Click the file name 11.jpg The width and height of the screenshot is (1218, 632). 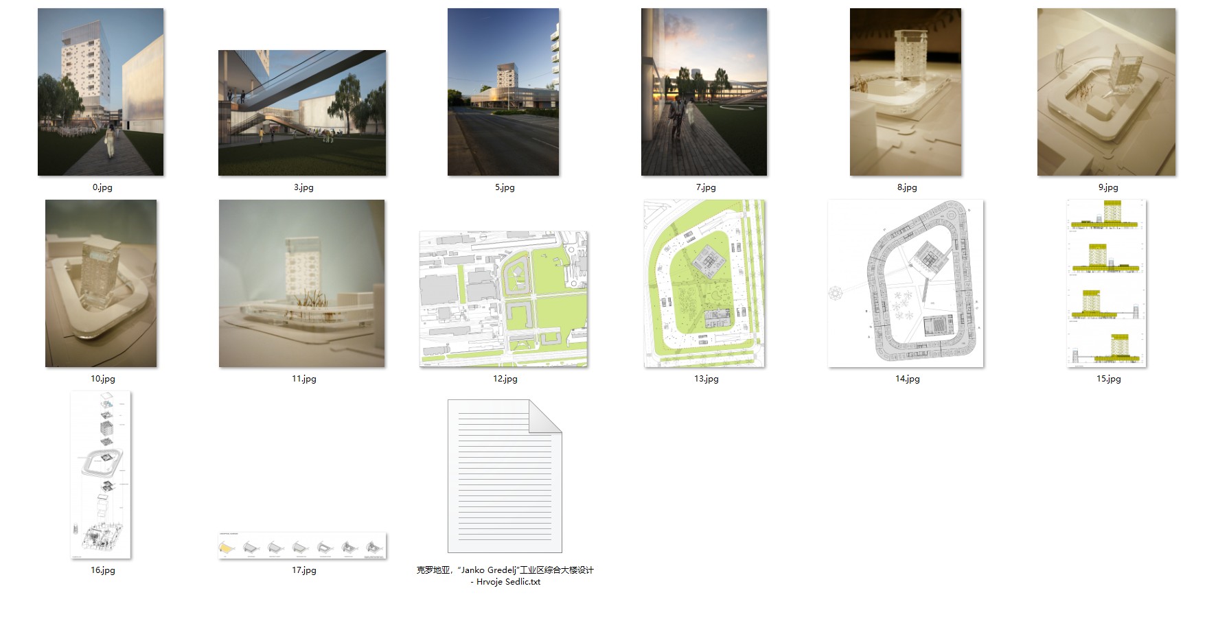coord(304,379)
